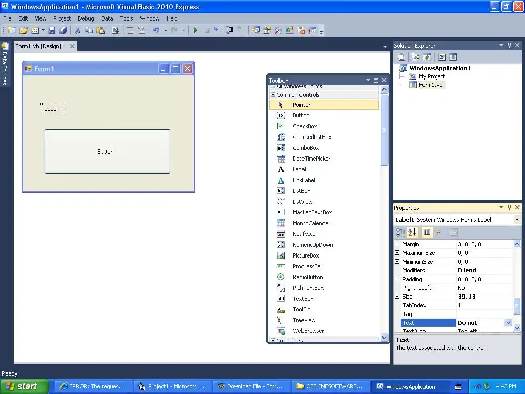Collapse the Common Controls toolbox group
The height and width of the screenshot is (394, 525).
coord(273,95)
